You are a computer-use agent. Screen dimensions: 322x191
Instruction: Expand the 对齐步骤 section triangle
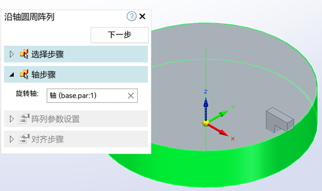click(12, 139)
